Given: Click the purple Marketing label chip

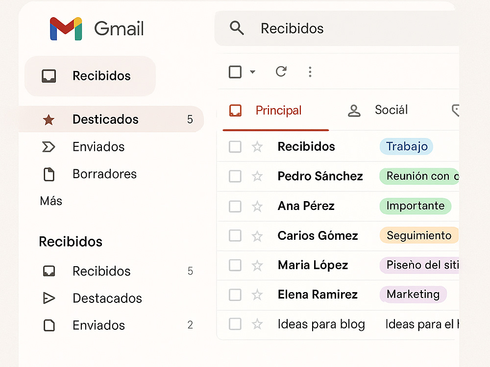Looking at the screenshot, I should [x=413, y=294].
